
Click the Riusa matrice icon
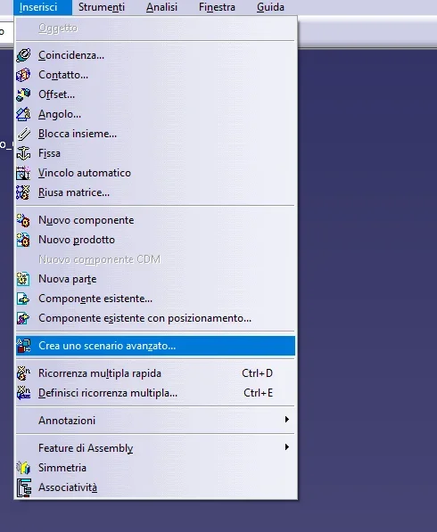pyautogui.click(x=23, y=192)
